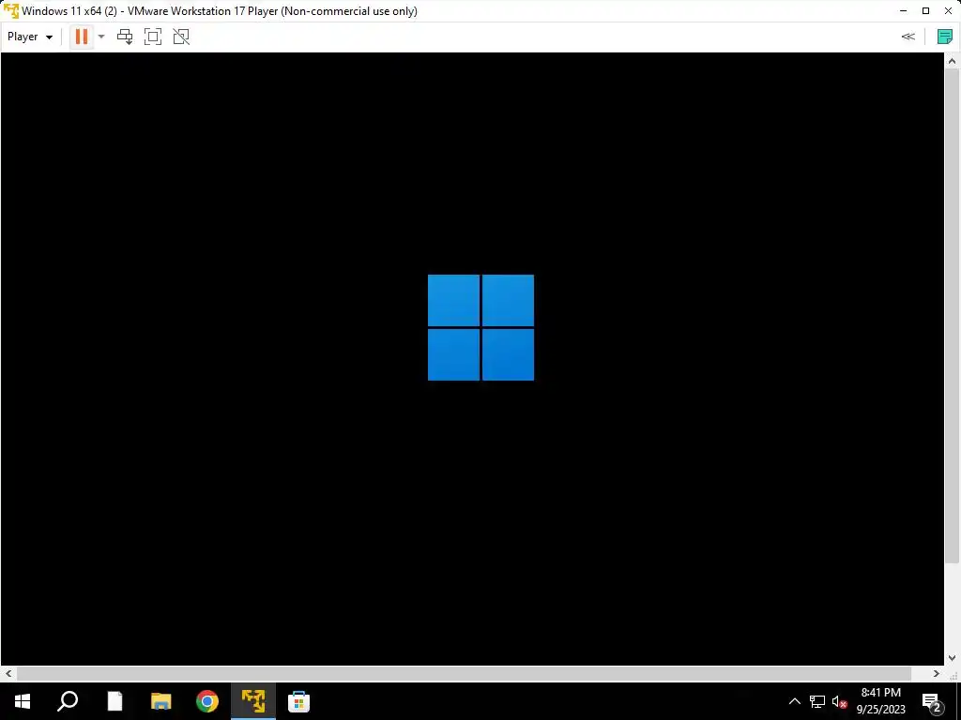This screenshot has height=720, width=961.
Task: Launch File Explorer from taskbar
Action: (160, 701)
